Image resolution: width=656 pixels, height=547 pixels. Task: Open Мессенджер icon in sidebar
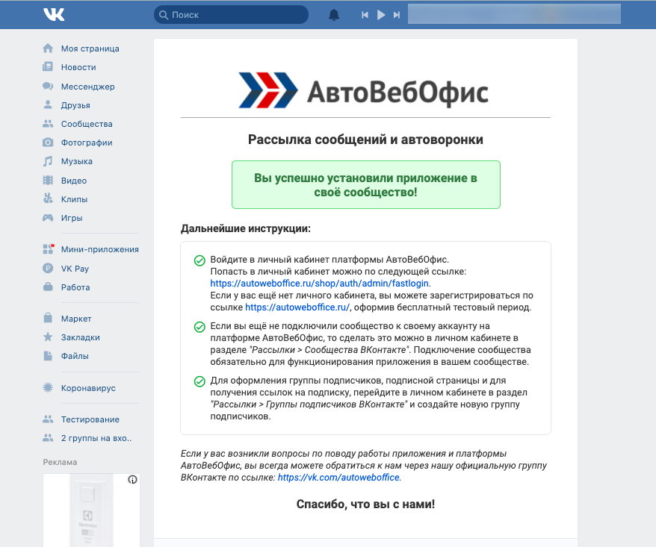pos(48,87)
